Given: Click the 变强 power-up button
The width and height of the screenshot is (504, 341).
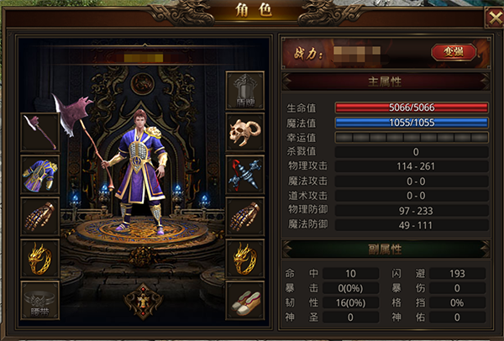Looking at the screenshot, I should [x=454, y=52].
